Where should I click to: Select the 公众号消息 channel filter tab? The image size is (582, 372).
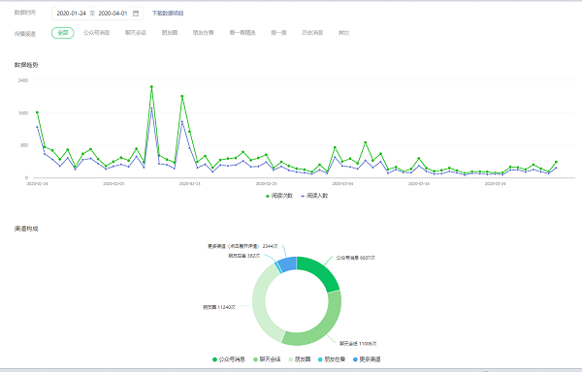[96, 33]
